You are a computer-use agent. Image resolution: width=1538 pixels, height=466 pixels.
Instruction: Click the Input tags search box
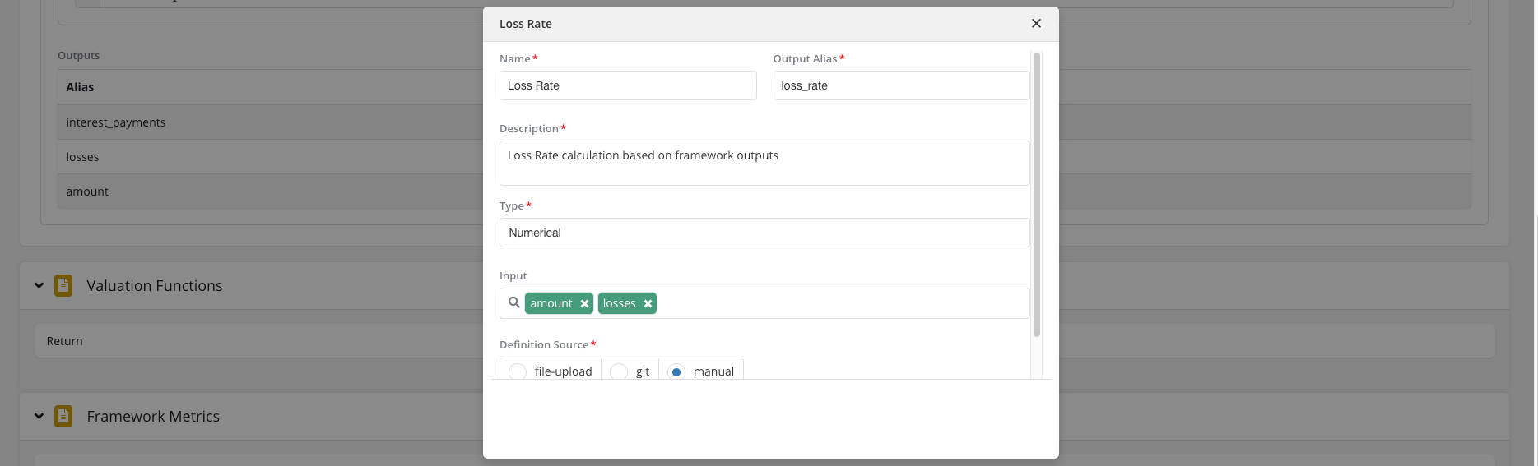[x=839, y=303]
